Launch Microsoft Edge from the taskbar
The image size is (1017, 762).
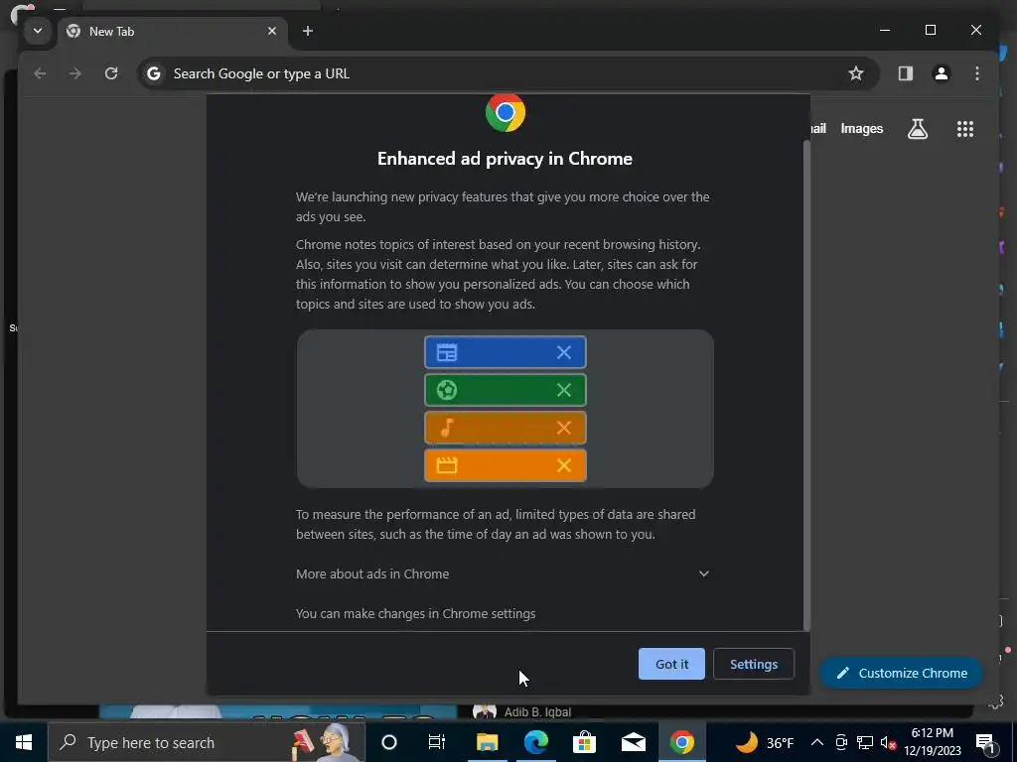point(535,742)
